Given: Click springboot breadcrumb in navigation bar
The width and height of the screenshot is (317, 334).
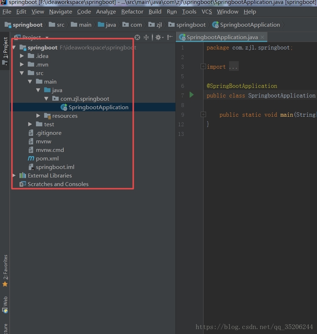Looking at the screenshot, I should pyautogui.click(x=23, y=25).
